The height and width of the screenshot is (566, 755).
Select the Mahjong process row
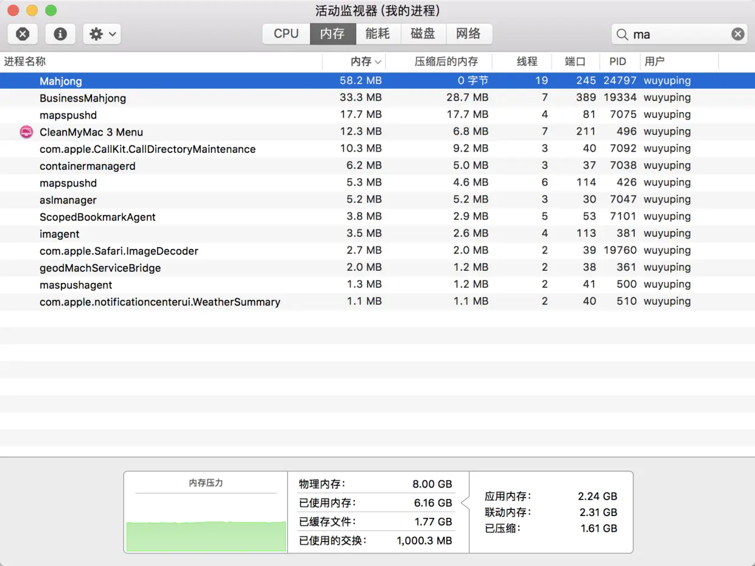pos(377,80)
